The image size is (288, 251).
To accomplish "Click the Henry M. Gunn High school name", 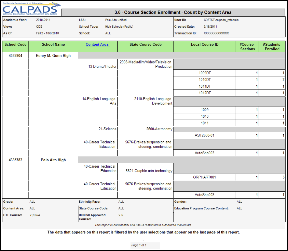I will pyautogui.click(x=53, y=56).
